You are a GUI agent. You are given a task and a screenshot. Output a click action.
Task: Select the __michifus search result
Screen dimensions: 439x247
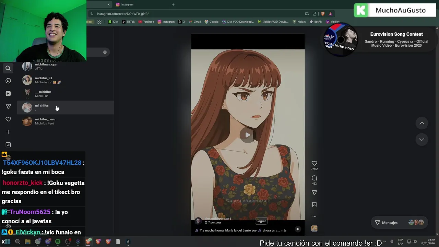click(65, 94)
